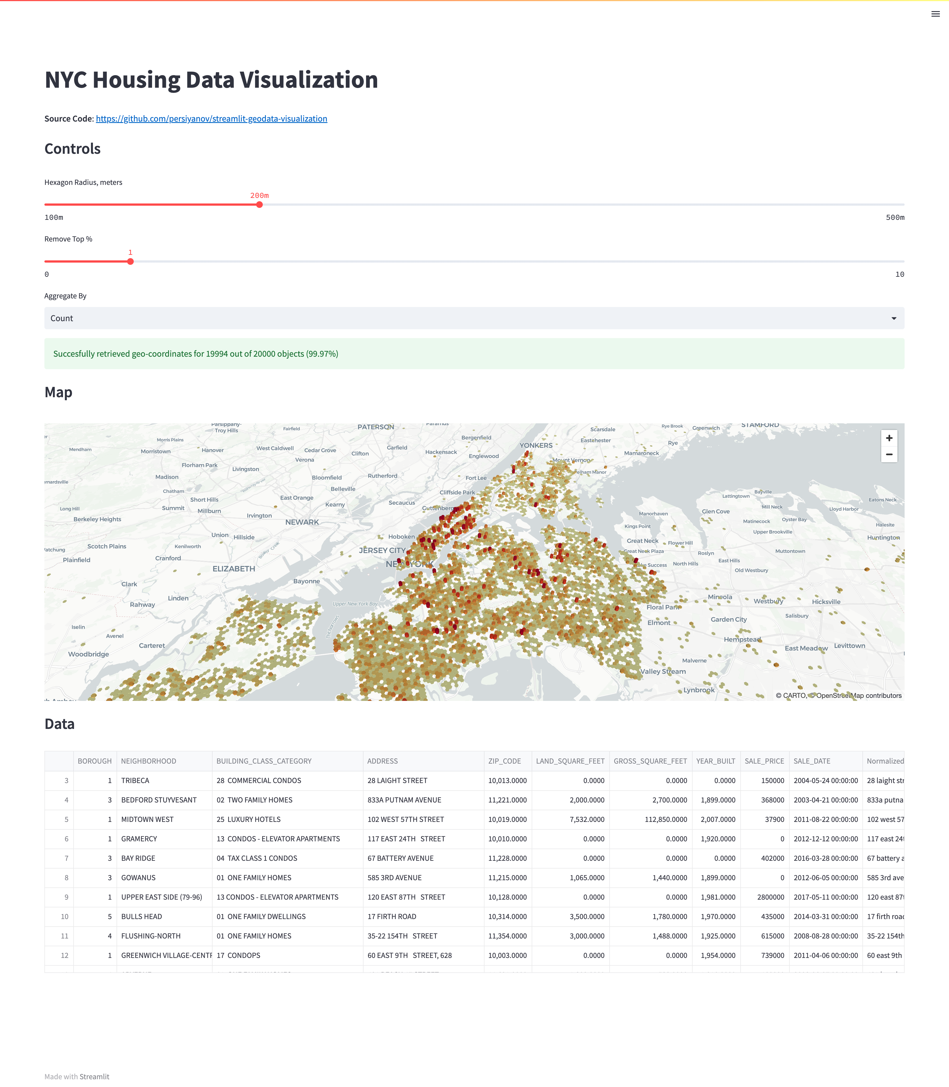Click the ZIP_CODE column header
This screenshot has height=1087, width=949.
[504, 761]
